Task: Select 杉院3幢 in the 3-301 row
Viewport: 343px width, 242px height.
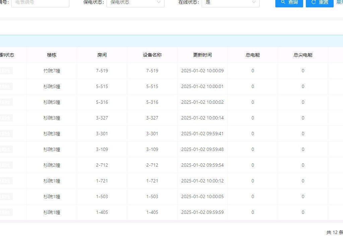Action: tap(52, 134)
